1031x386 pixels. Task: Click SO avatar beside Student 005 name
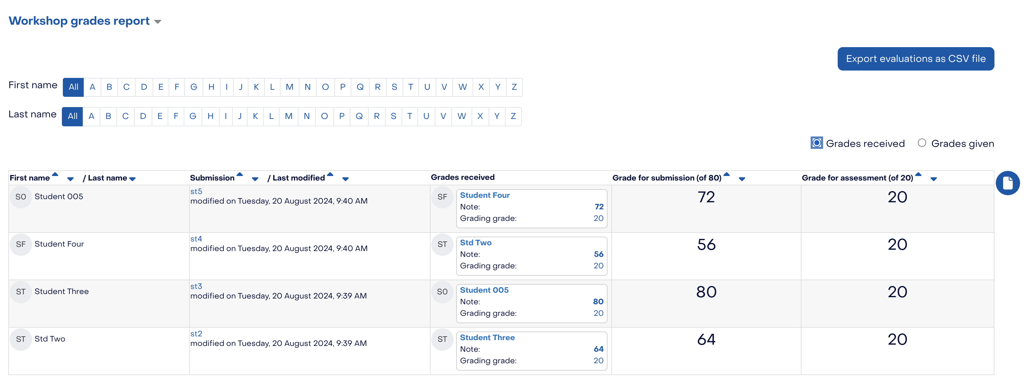21,197
